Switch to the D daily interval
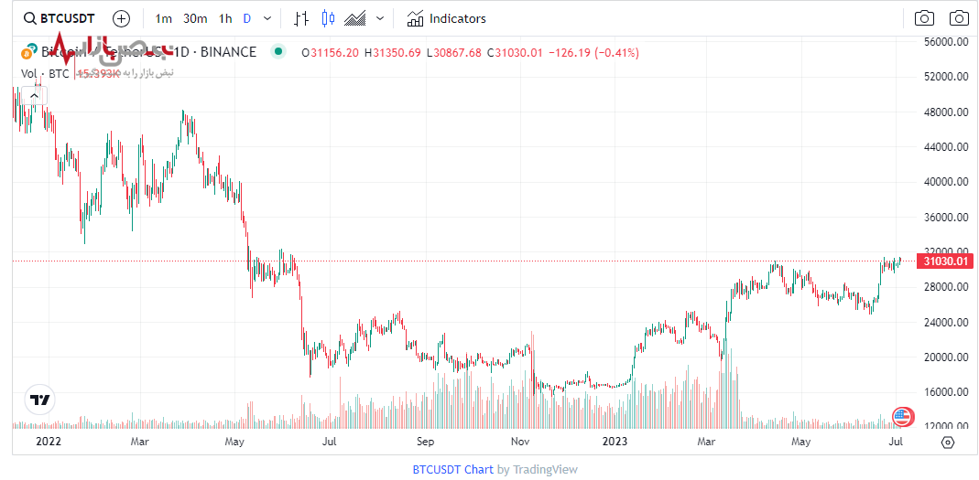979x480 pixels. point(246,18)
